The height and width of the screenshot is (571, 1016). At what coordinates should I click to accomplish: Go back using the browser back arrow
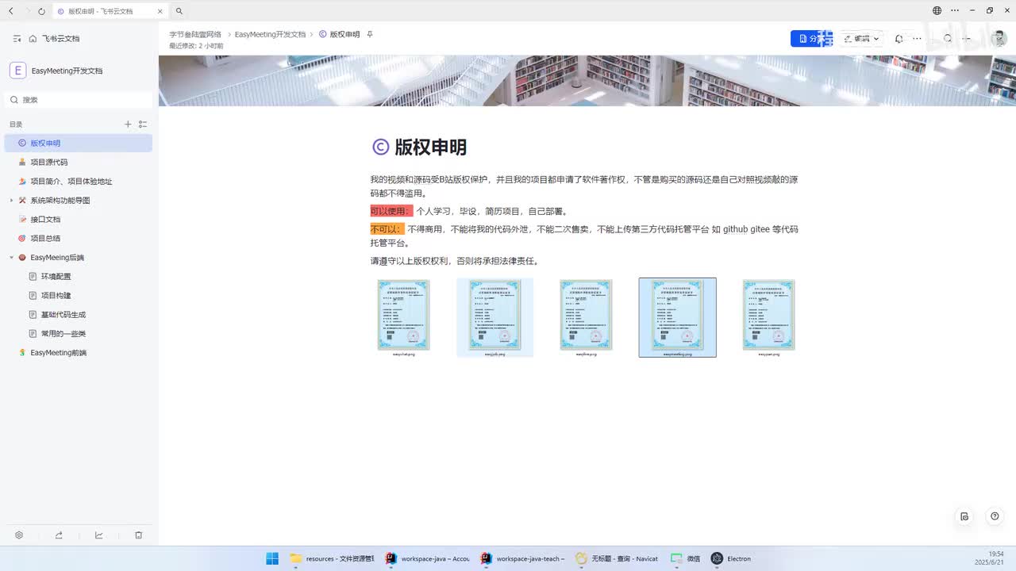[x=10, y=11]
